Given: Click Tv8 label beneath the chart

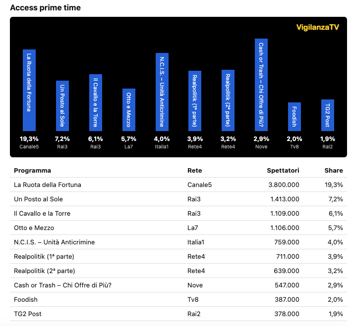Looking at the screenshot, I should [294, 147].
